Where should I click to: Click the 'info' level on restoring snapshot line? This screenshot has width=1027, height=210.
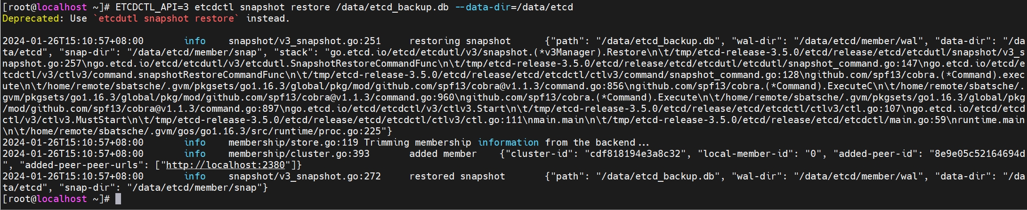195,41
